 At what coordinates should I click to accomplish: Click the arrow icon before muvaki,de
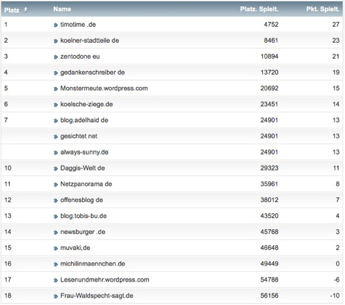coord(56,248)
